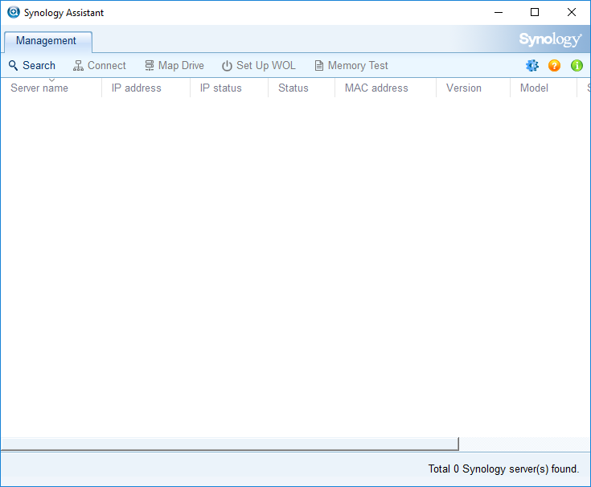Show about info via the green icon
Image resolution: width=591 pixels, height=487 pixels.
(x=577, y=66)
